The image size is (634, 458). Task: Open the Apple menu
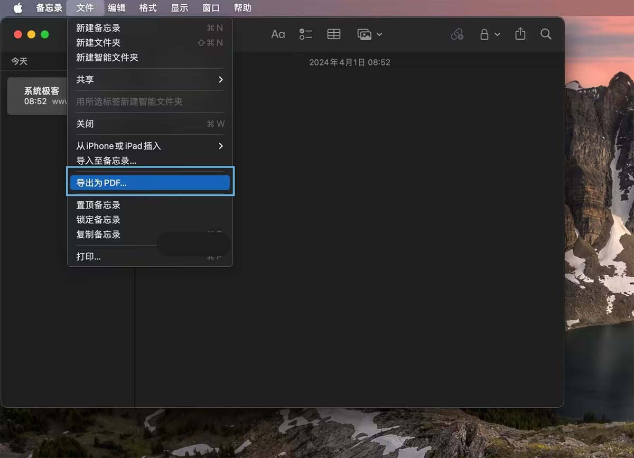tap(18, 8)
